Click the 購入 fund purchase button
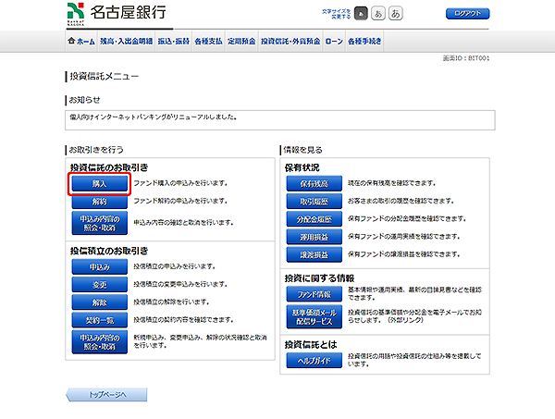This screenshot has width=555, height=419. pos(99,184)
